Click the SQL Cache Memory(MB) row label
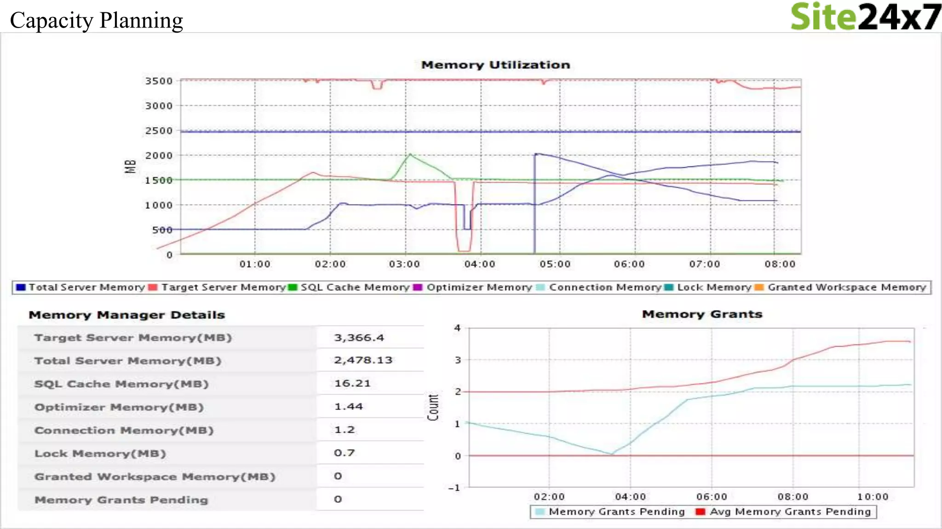The image size is (942, 529). [121, 384]
